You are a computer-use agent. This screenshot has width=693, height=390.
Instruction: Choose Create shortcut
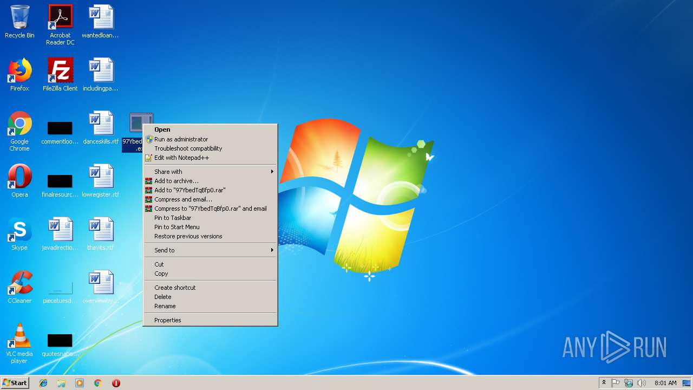click(x=210, y=288)
